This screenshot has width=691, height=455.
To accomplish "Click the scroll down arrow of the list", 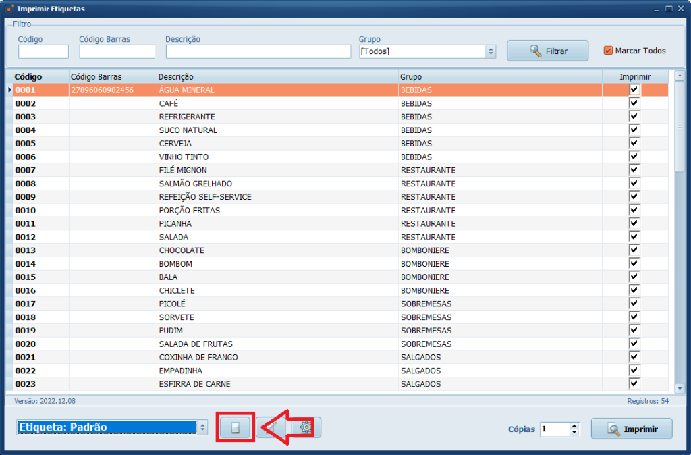I will coord(679,387).
